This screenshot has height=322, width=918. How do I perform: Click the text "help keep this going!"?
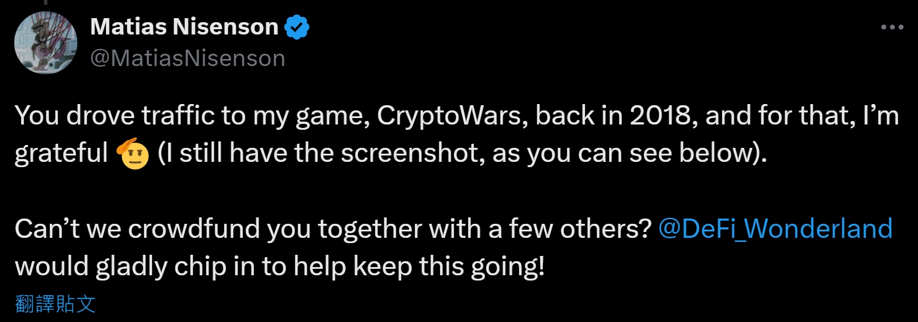(419, 266)
